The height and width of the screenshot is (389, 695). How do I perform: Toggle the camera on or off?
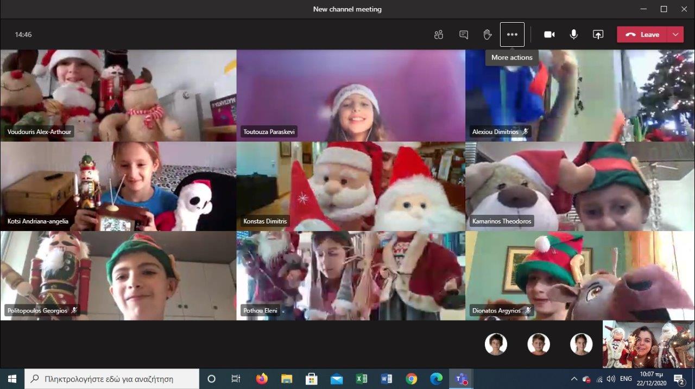coord(549,35)
